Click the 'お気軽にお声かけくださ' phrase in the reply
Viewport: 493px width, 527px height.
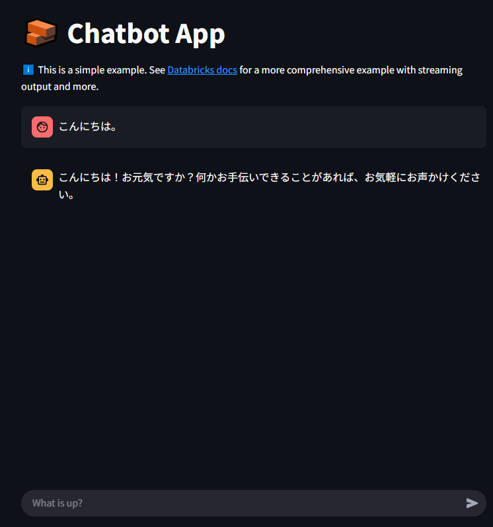pos(422,177)
